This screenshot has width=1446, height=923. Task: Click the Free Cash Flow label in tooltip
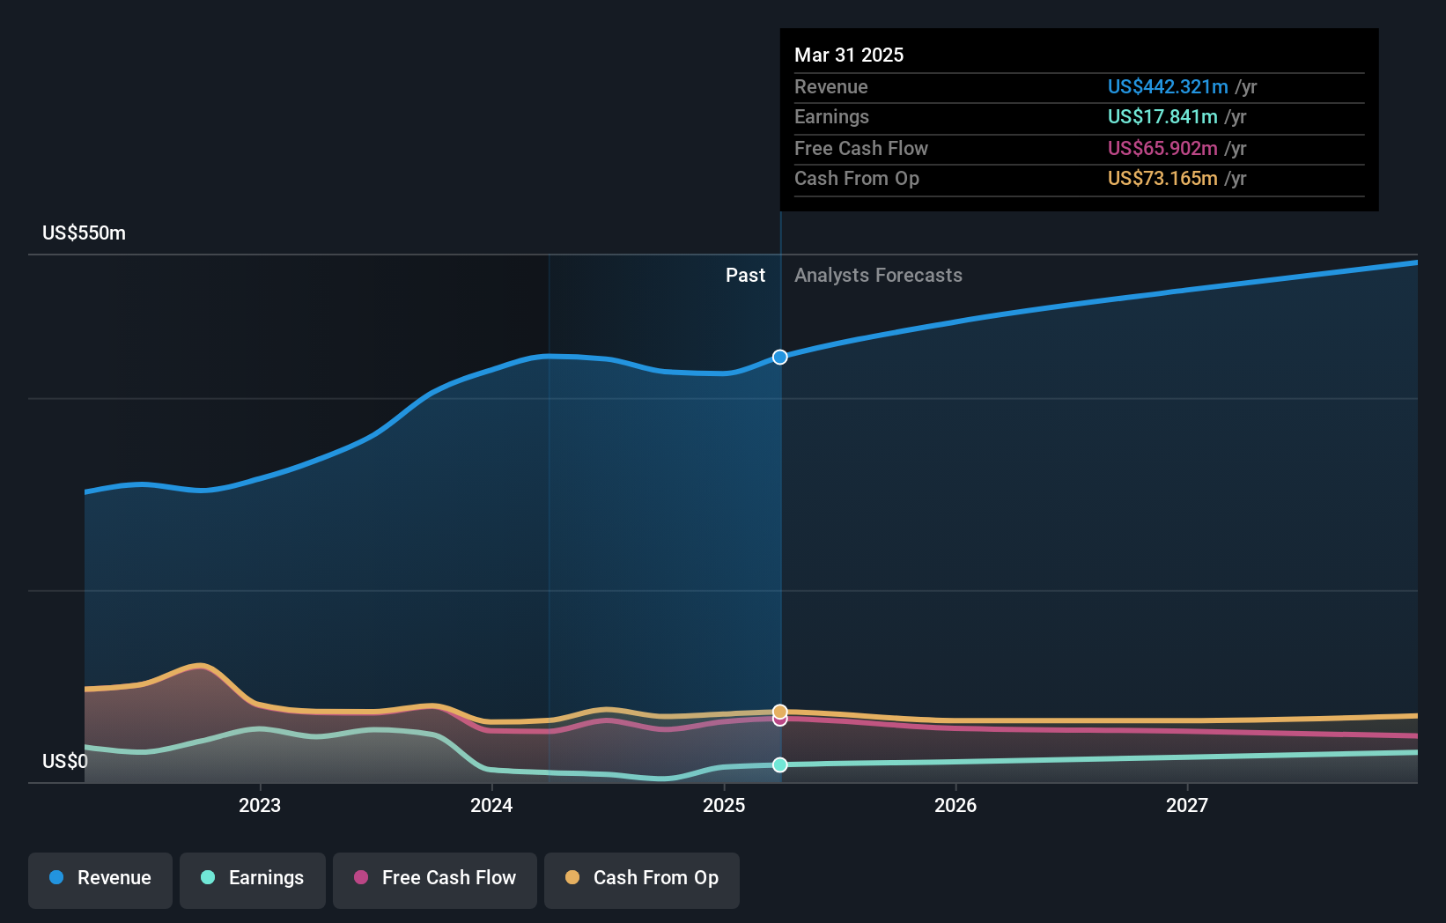861,148
